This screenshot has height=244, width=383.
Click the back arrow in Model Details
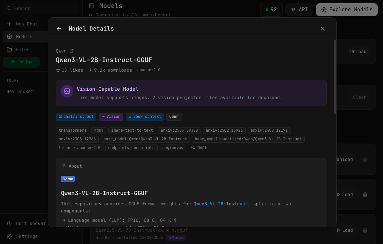coord(59,29)
